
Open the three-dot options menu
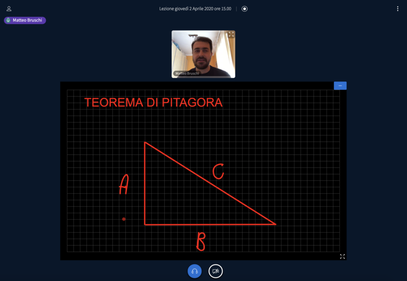pyautogui.click(x=397, y=9)
